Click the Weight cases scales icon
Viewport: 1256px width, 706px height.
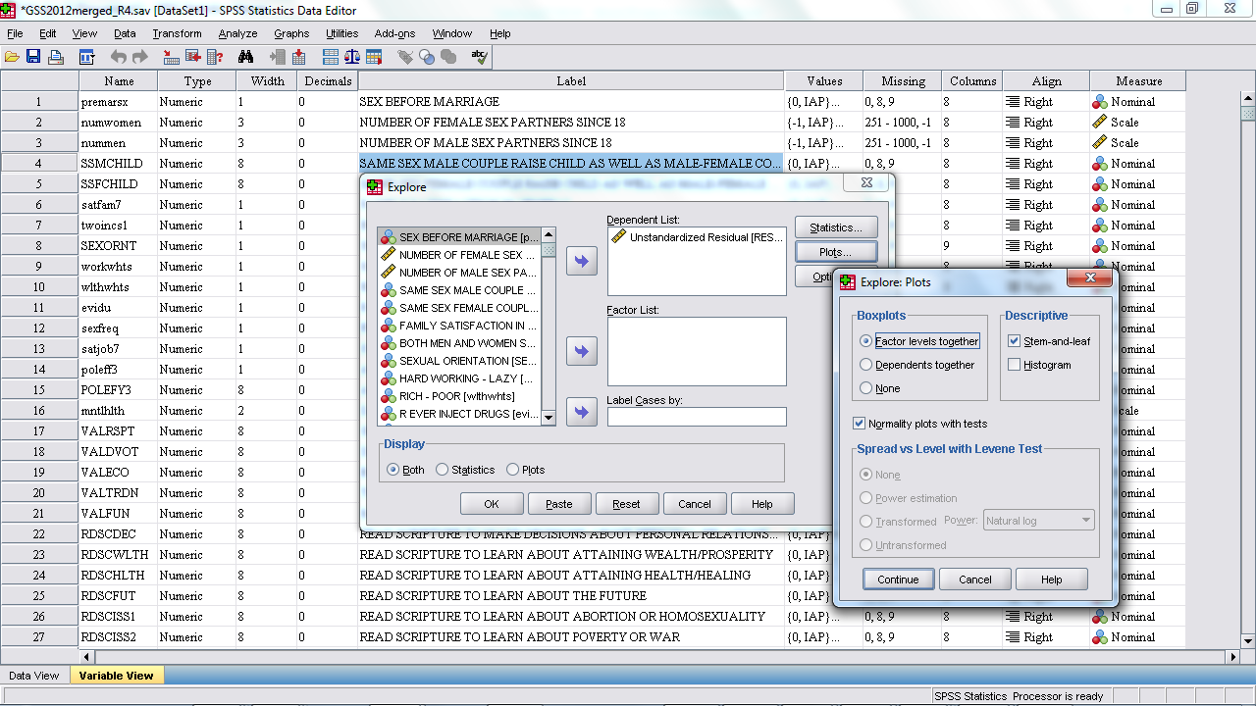352,57
